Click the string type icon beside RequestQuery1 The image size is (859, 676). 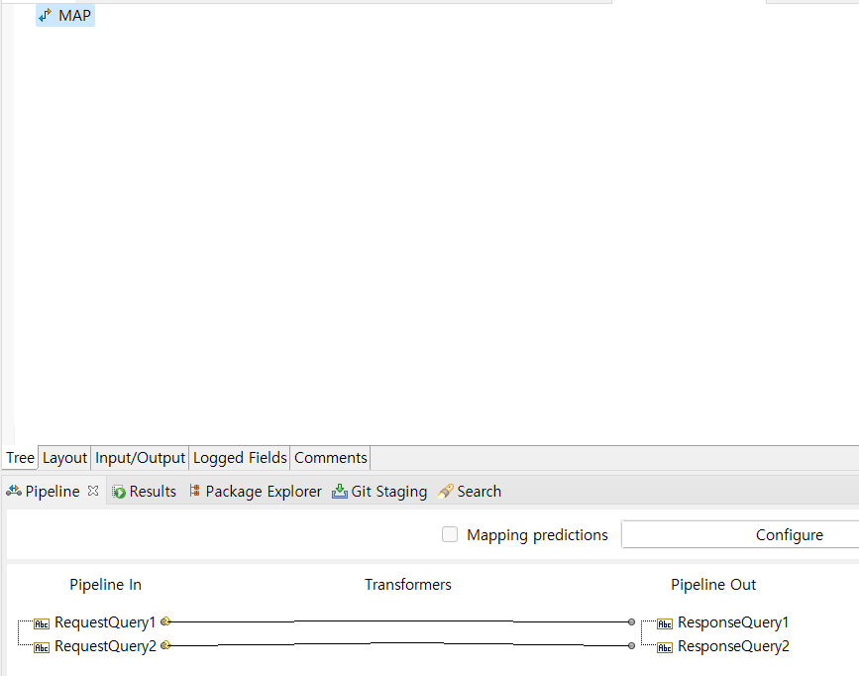(x=42, y=623)
